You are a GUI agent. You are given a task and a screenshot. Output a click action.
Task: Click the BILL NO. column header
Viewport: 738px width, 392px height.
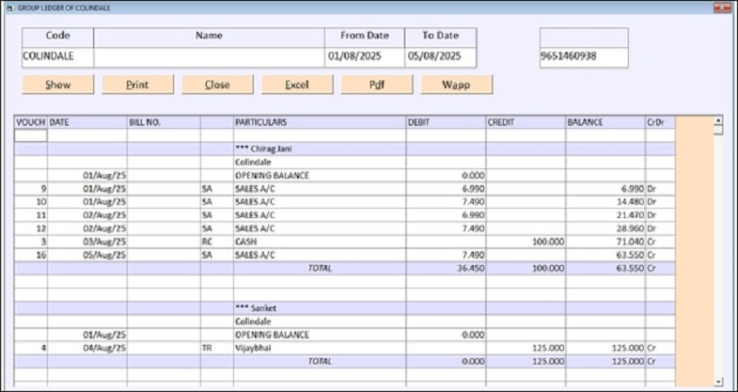pyautogui.click(x=164, y=122)
